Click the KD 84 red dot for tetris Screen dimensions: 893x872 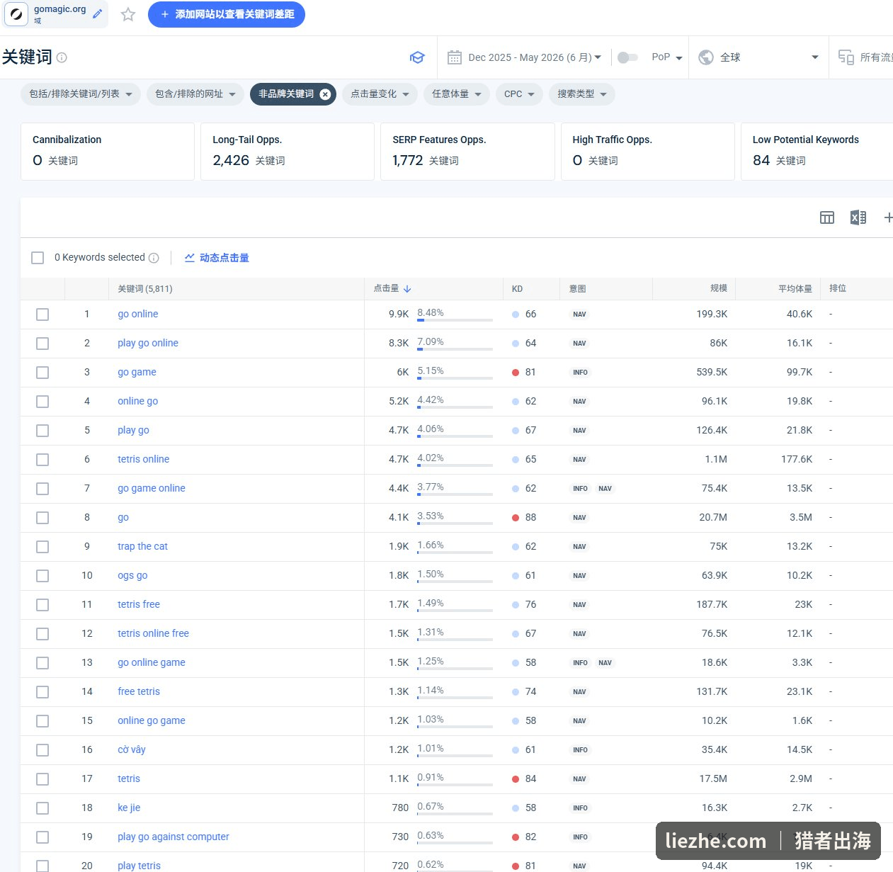(516, 779)
